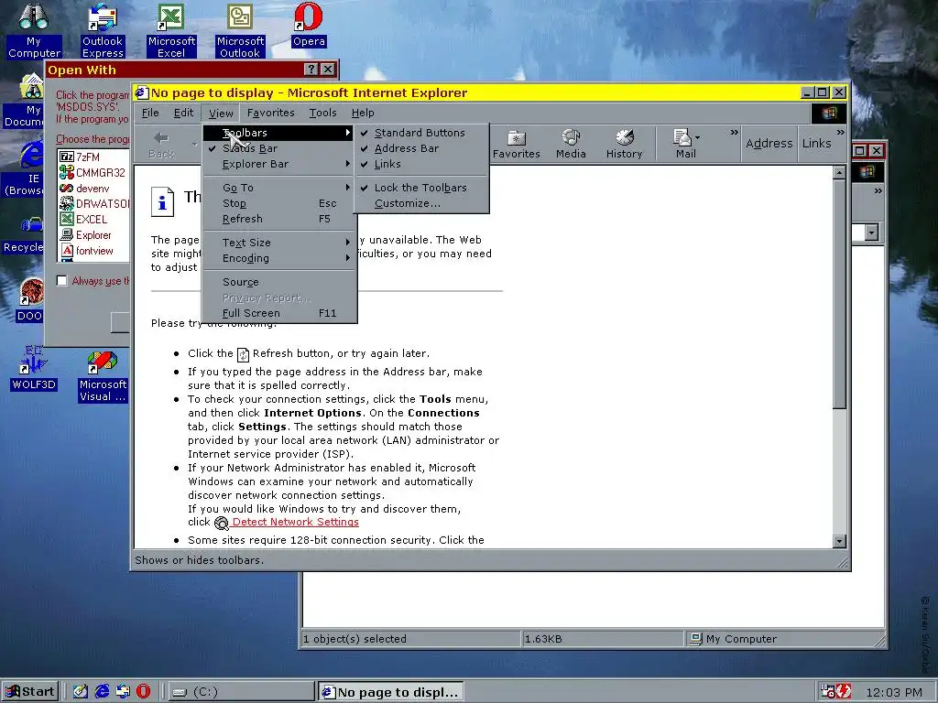Open the Start menu
Screen dimensions: 938x703
click(30, 692)
